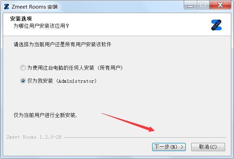Viewport: 234px width, 159px height.
Task: Click the 安装选项 heading
Action: [21, 19]
